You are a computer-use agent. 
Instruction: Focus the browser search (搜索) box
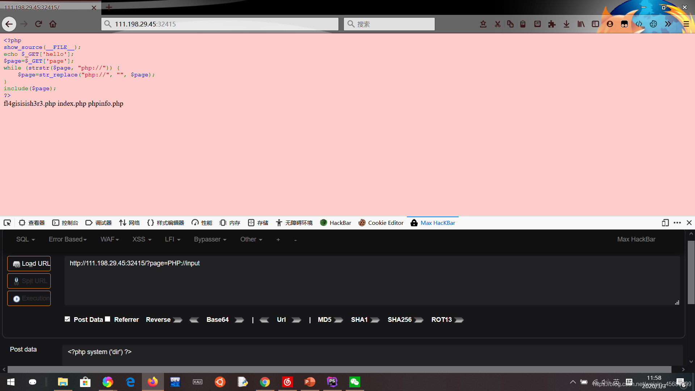(389, 24)
